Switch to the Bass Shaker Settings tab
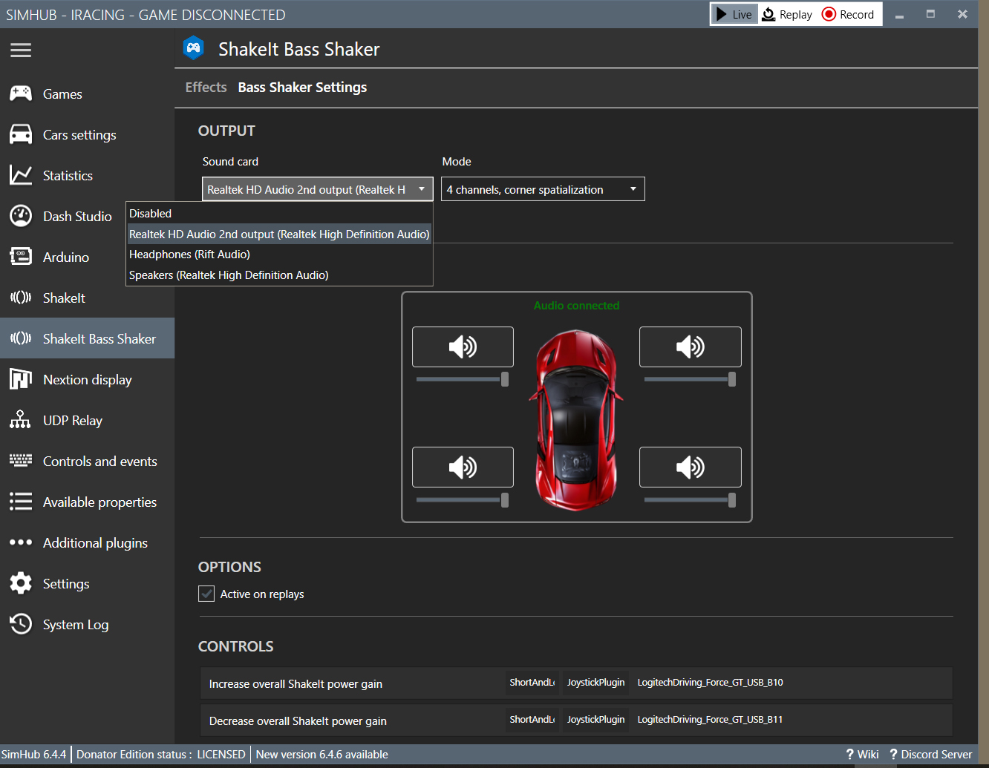The height and width of the screenshot is (768, 989). [x=302, y=87]
